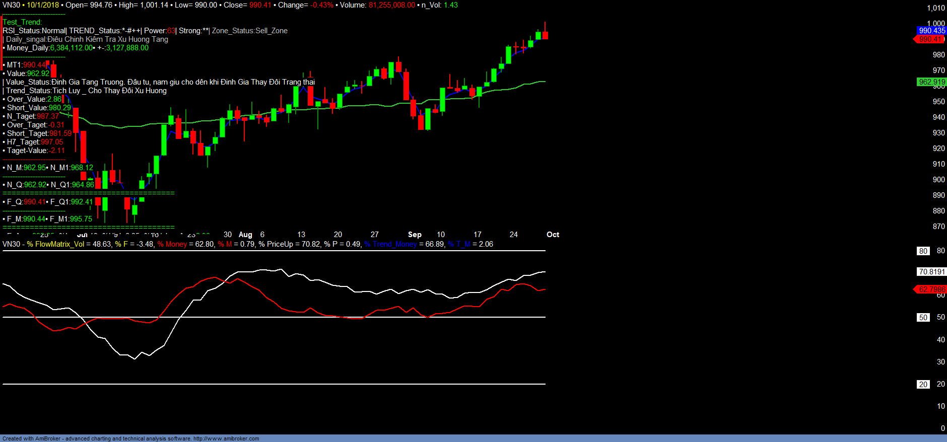Image resolution: width=947 pixels, height=442 pixels.
Task: Click the white 70.8191 indicator value label
Action: (x=931, y=272)
